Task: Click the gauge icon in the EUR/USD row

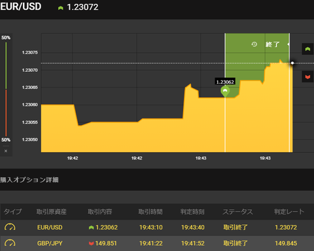Action: coord(10,227)
